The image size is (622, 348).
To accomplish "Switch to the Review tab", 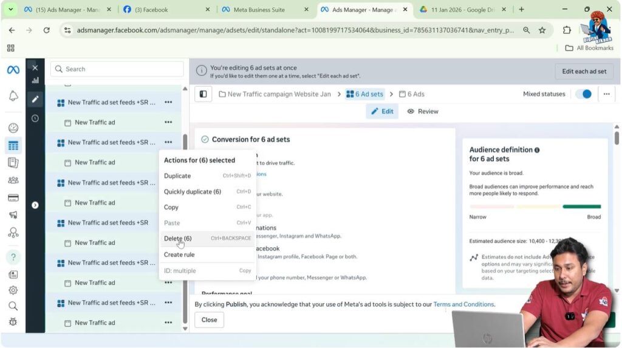I will pyautogui.click(x=423, y=112).
